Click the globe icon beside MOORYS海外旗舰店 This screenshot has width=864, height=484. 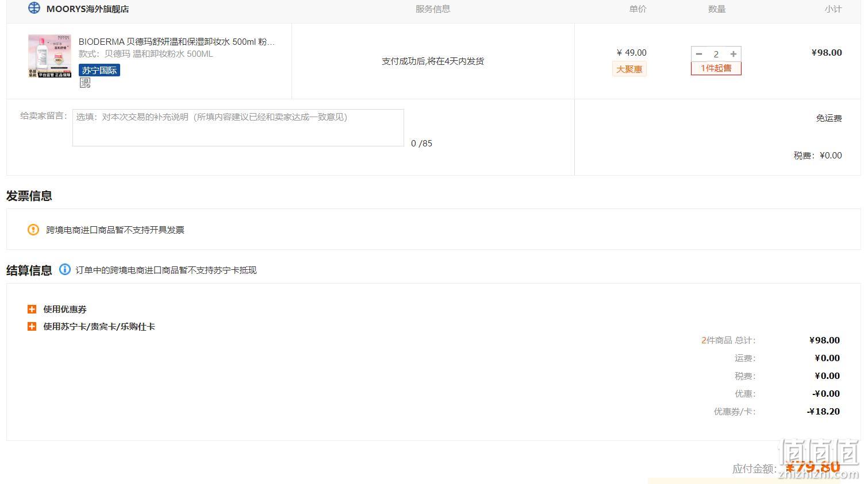pos(34,8)
